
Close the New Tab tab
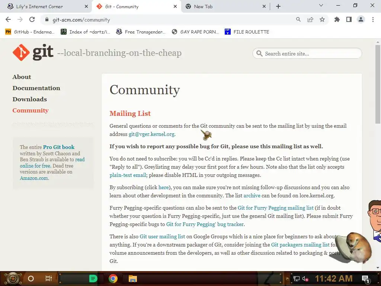pyautogui.click(x=264, y=7)
